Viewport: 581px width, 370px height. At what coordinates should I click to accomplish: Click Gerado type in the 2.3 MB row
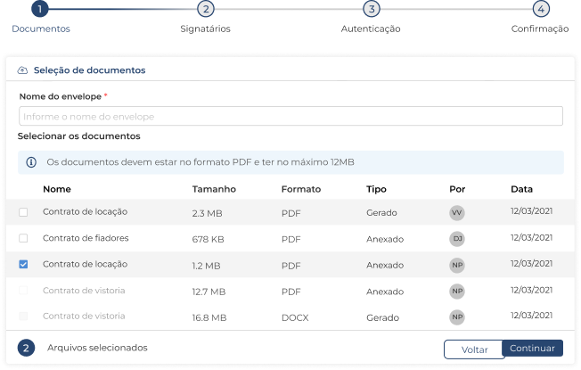click(381, 213)
